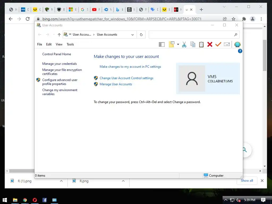Click the Facebook icon in taskbar

(45, 200)
